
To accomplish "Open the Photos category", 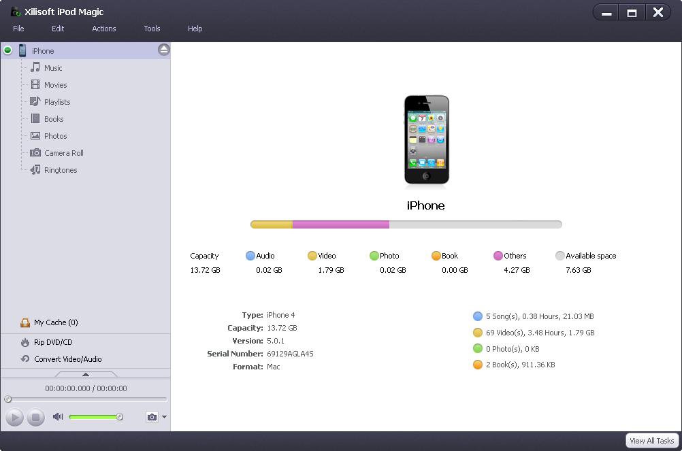I will click(55, 136).
